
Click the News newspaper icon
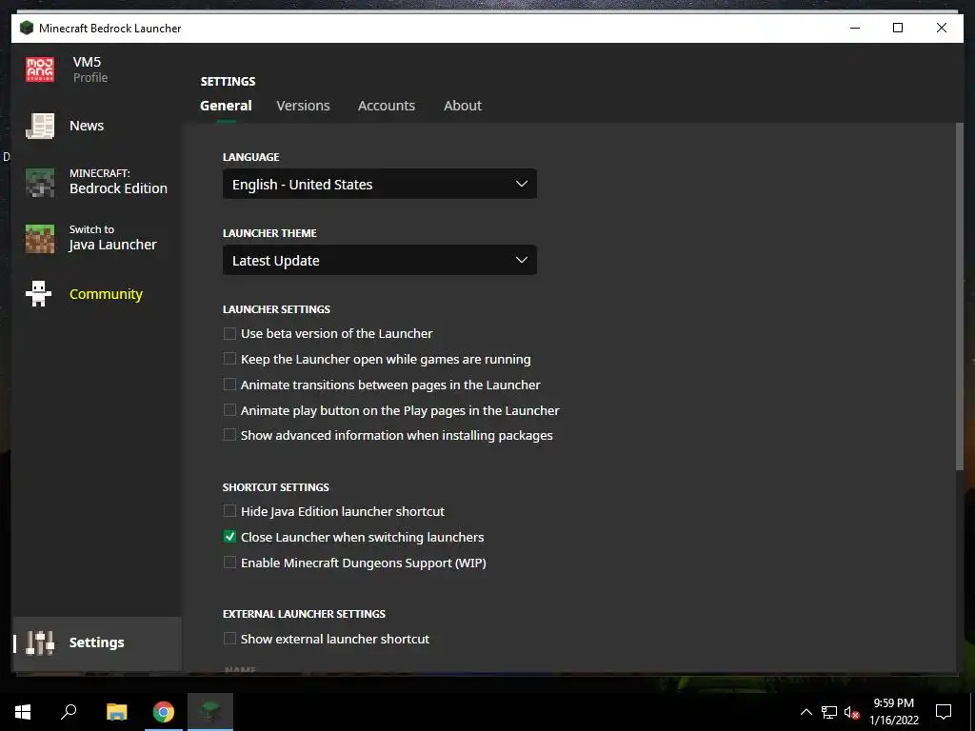pyautogui.click(x=40, y=126)
